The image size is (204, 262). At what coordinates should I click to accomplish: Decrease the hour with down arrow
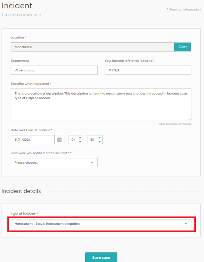coord(80,141)
